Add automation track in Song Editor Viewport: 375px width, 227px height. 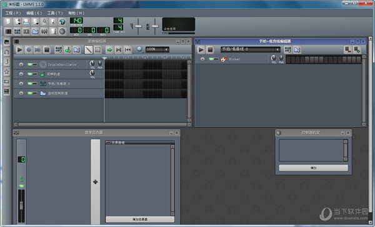(x=77, y=50)
